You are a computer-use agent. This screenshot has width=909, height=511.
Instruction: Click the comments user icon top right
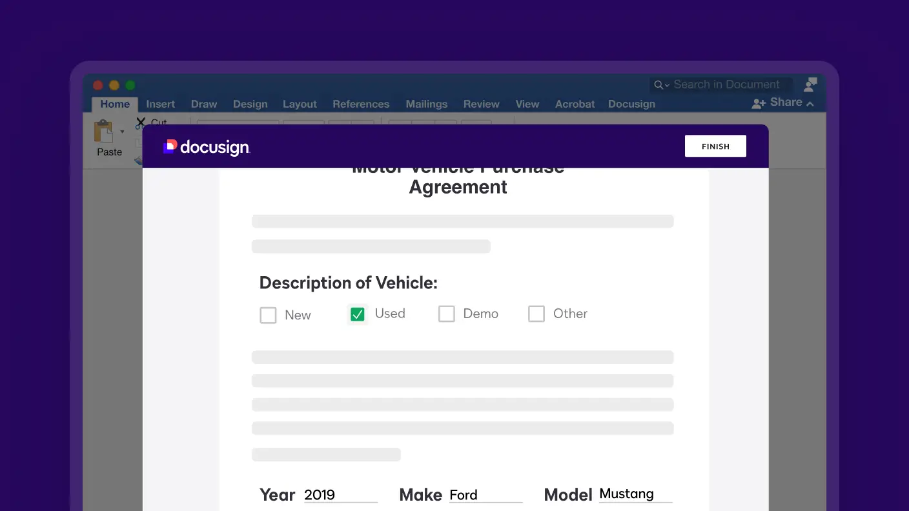(810, 85)
